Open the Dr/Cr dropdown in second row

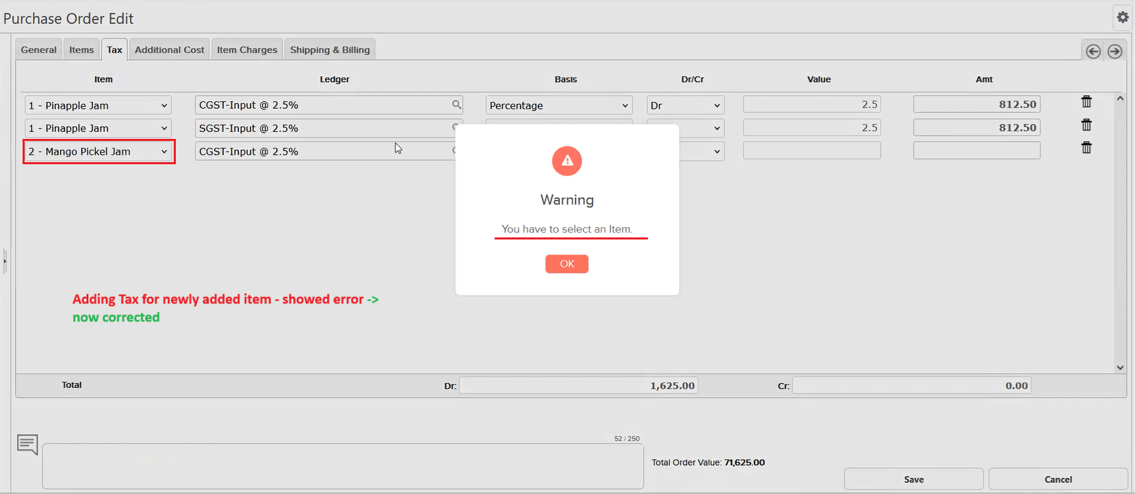pos(701,128)
